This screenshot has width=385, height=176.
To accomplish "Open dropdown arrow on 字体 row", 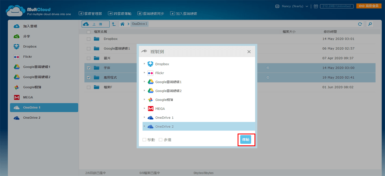I will [268, 68].
